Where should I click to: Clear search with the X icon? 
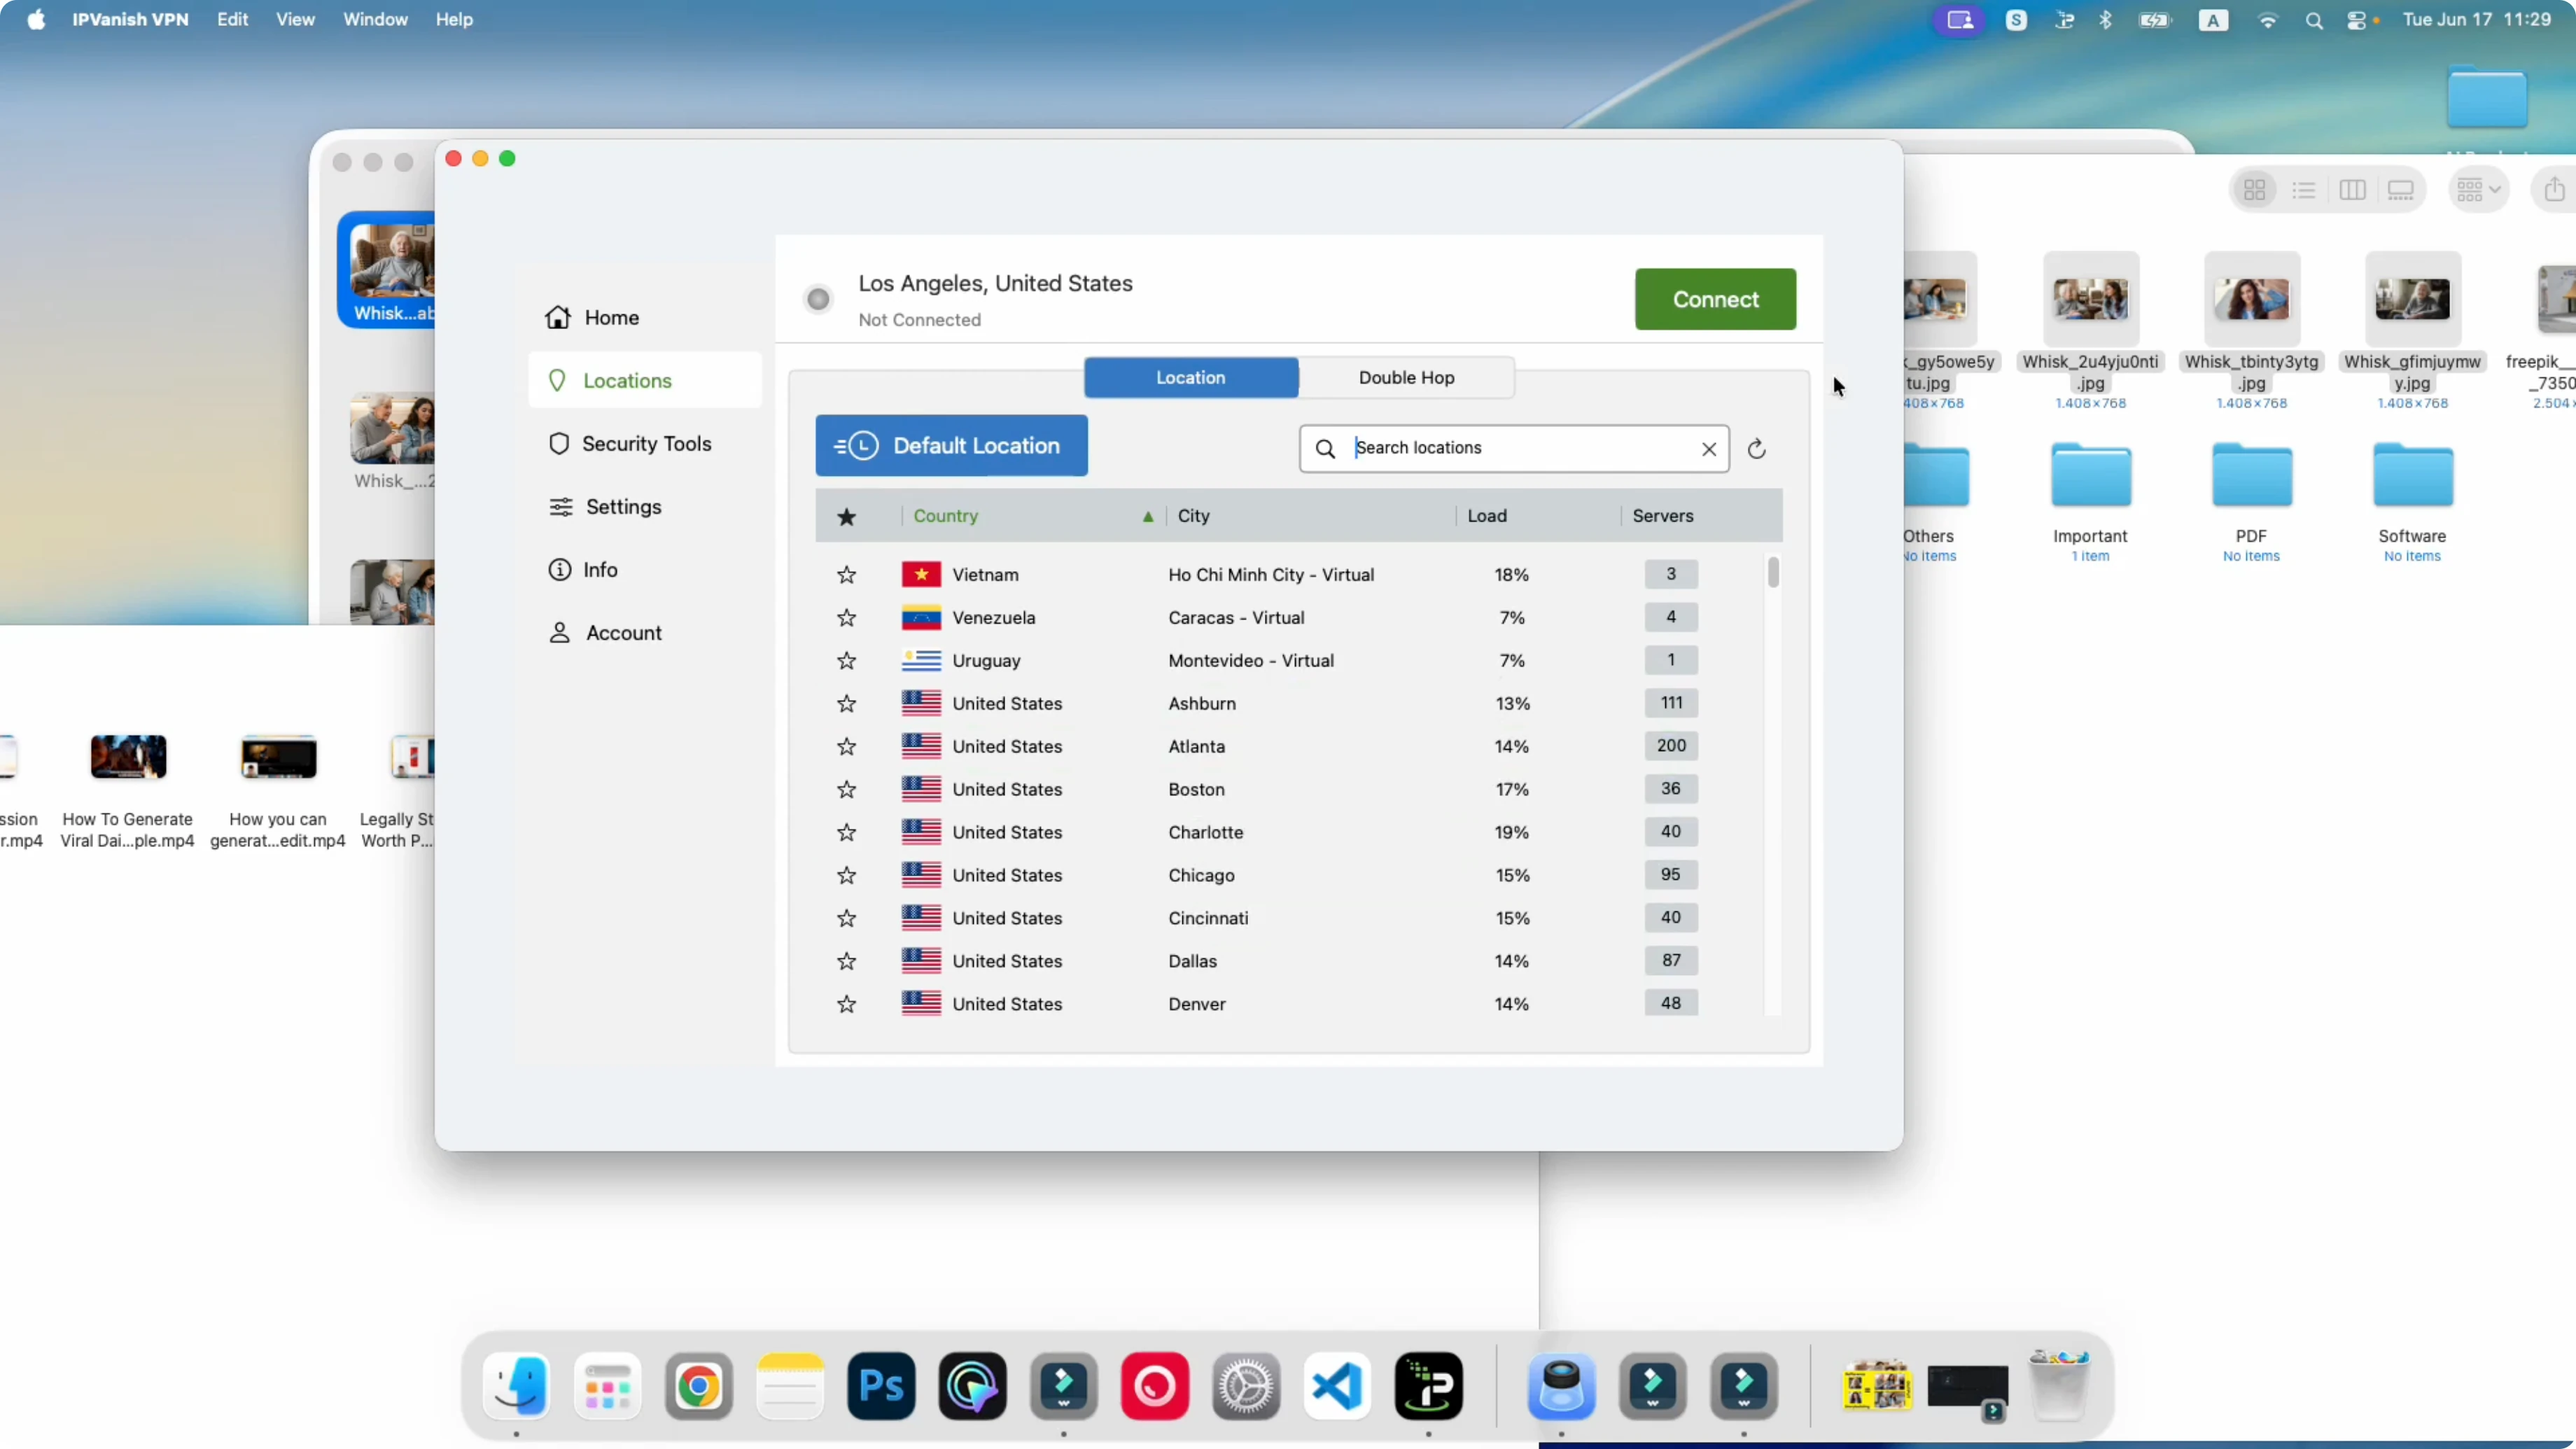1709,449
